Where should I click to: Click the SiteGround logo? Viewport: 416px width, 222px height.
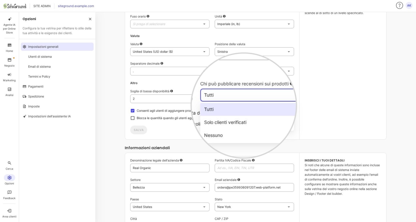point(15,6)
